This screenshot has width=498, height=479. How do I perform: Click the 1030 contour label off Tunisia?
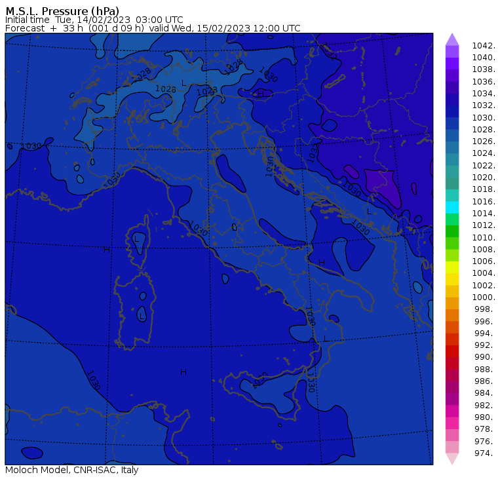[x=93, y=380]
